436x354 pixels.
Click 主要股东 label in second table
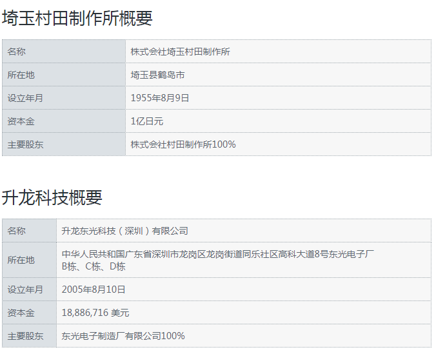click(26, 336)
